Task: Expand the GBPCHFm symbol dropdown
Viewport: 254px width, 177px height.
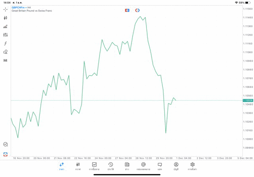Action: tap(19, 7)
